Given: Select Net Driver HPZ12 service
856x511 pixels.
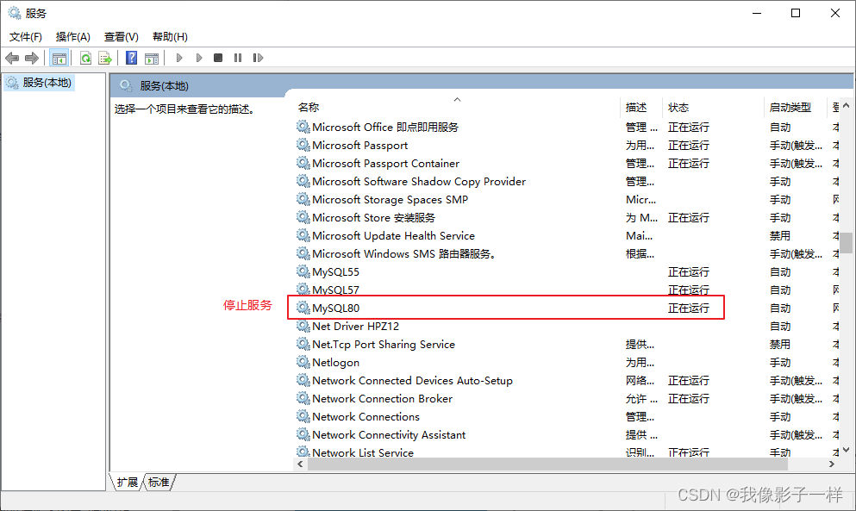Looking at the screenshot, I should pyautogui.click(x=565, y=326).
